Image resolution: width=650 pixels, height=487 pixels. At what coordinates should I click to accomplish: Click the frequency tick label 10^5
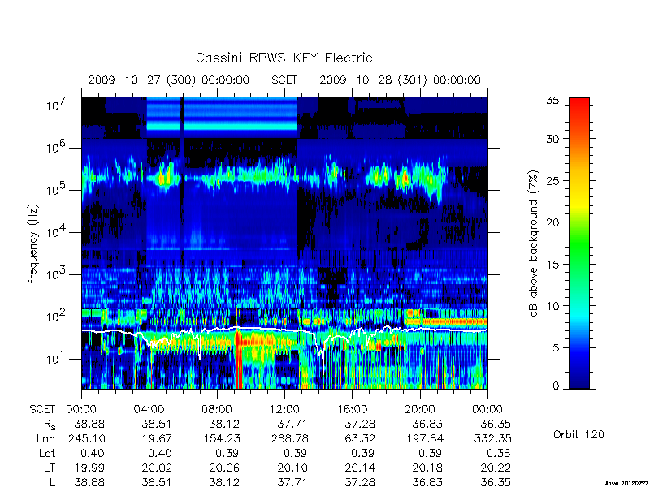[57, 191]
